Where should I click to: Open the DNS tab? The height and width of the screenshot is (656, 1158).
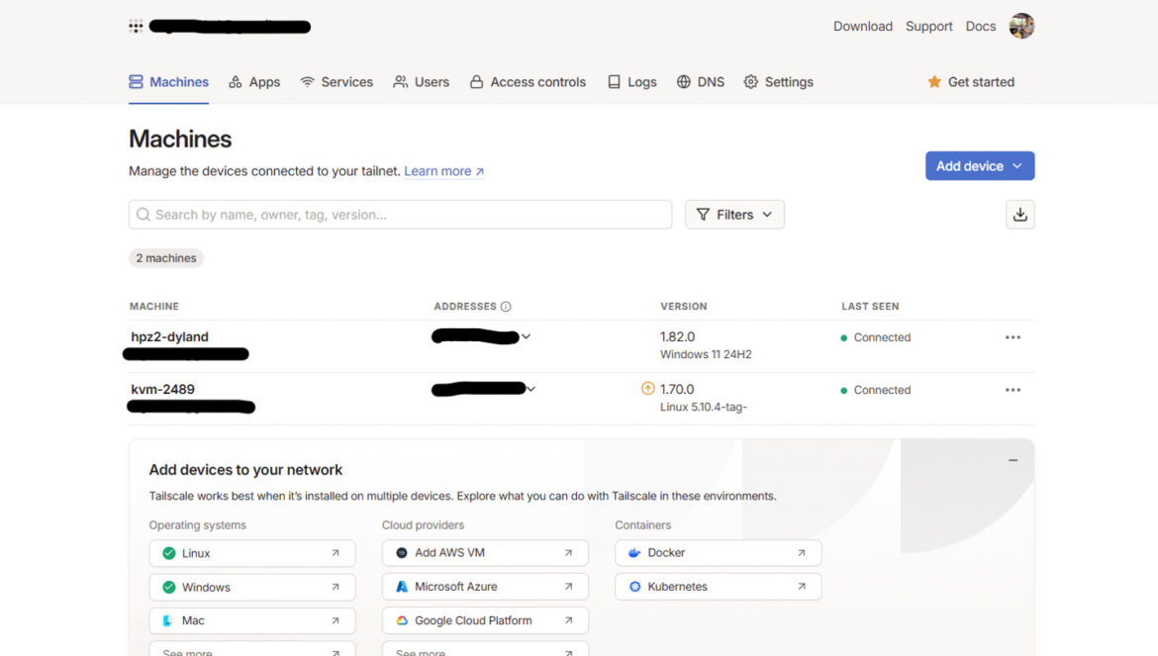pos(701,82)
